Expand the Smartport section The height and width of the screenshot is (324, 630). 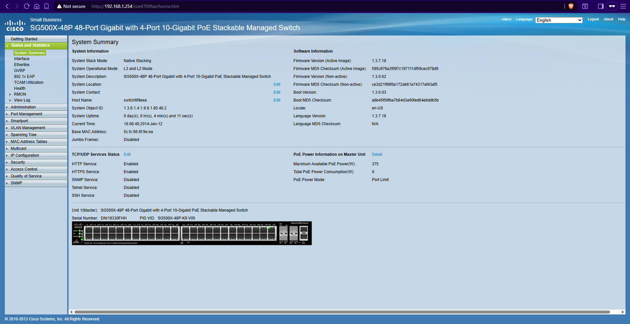[36, 121]
